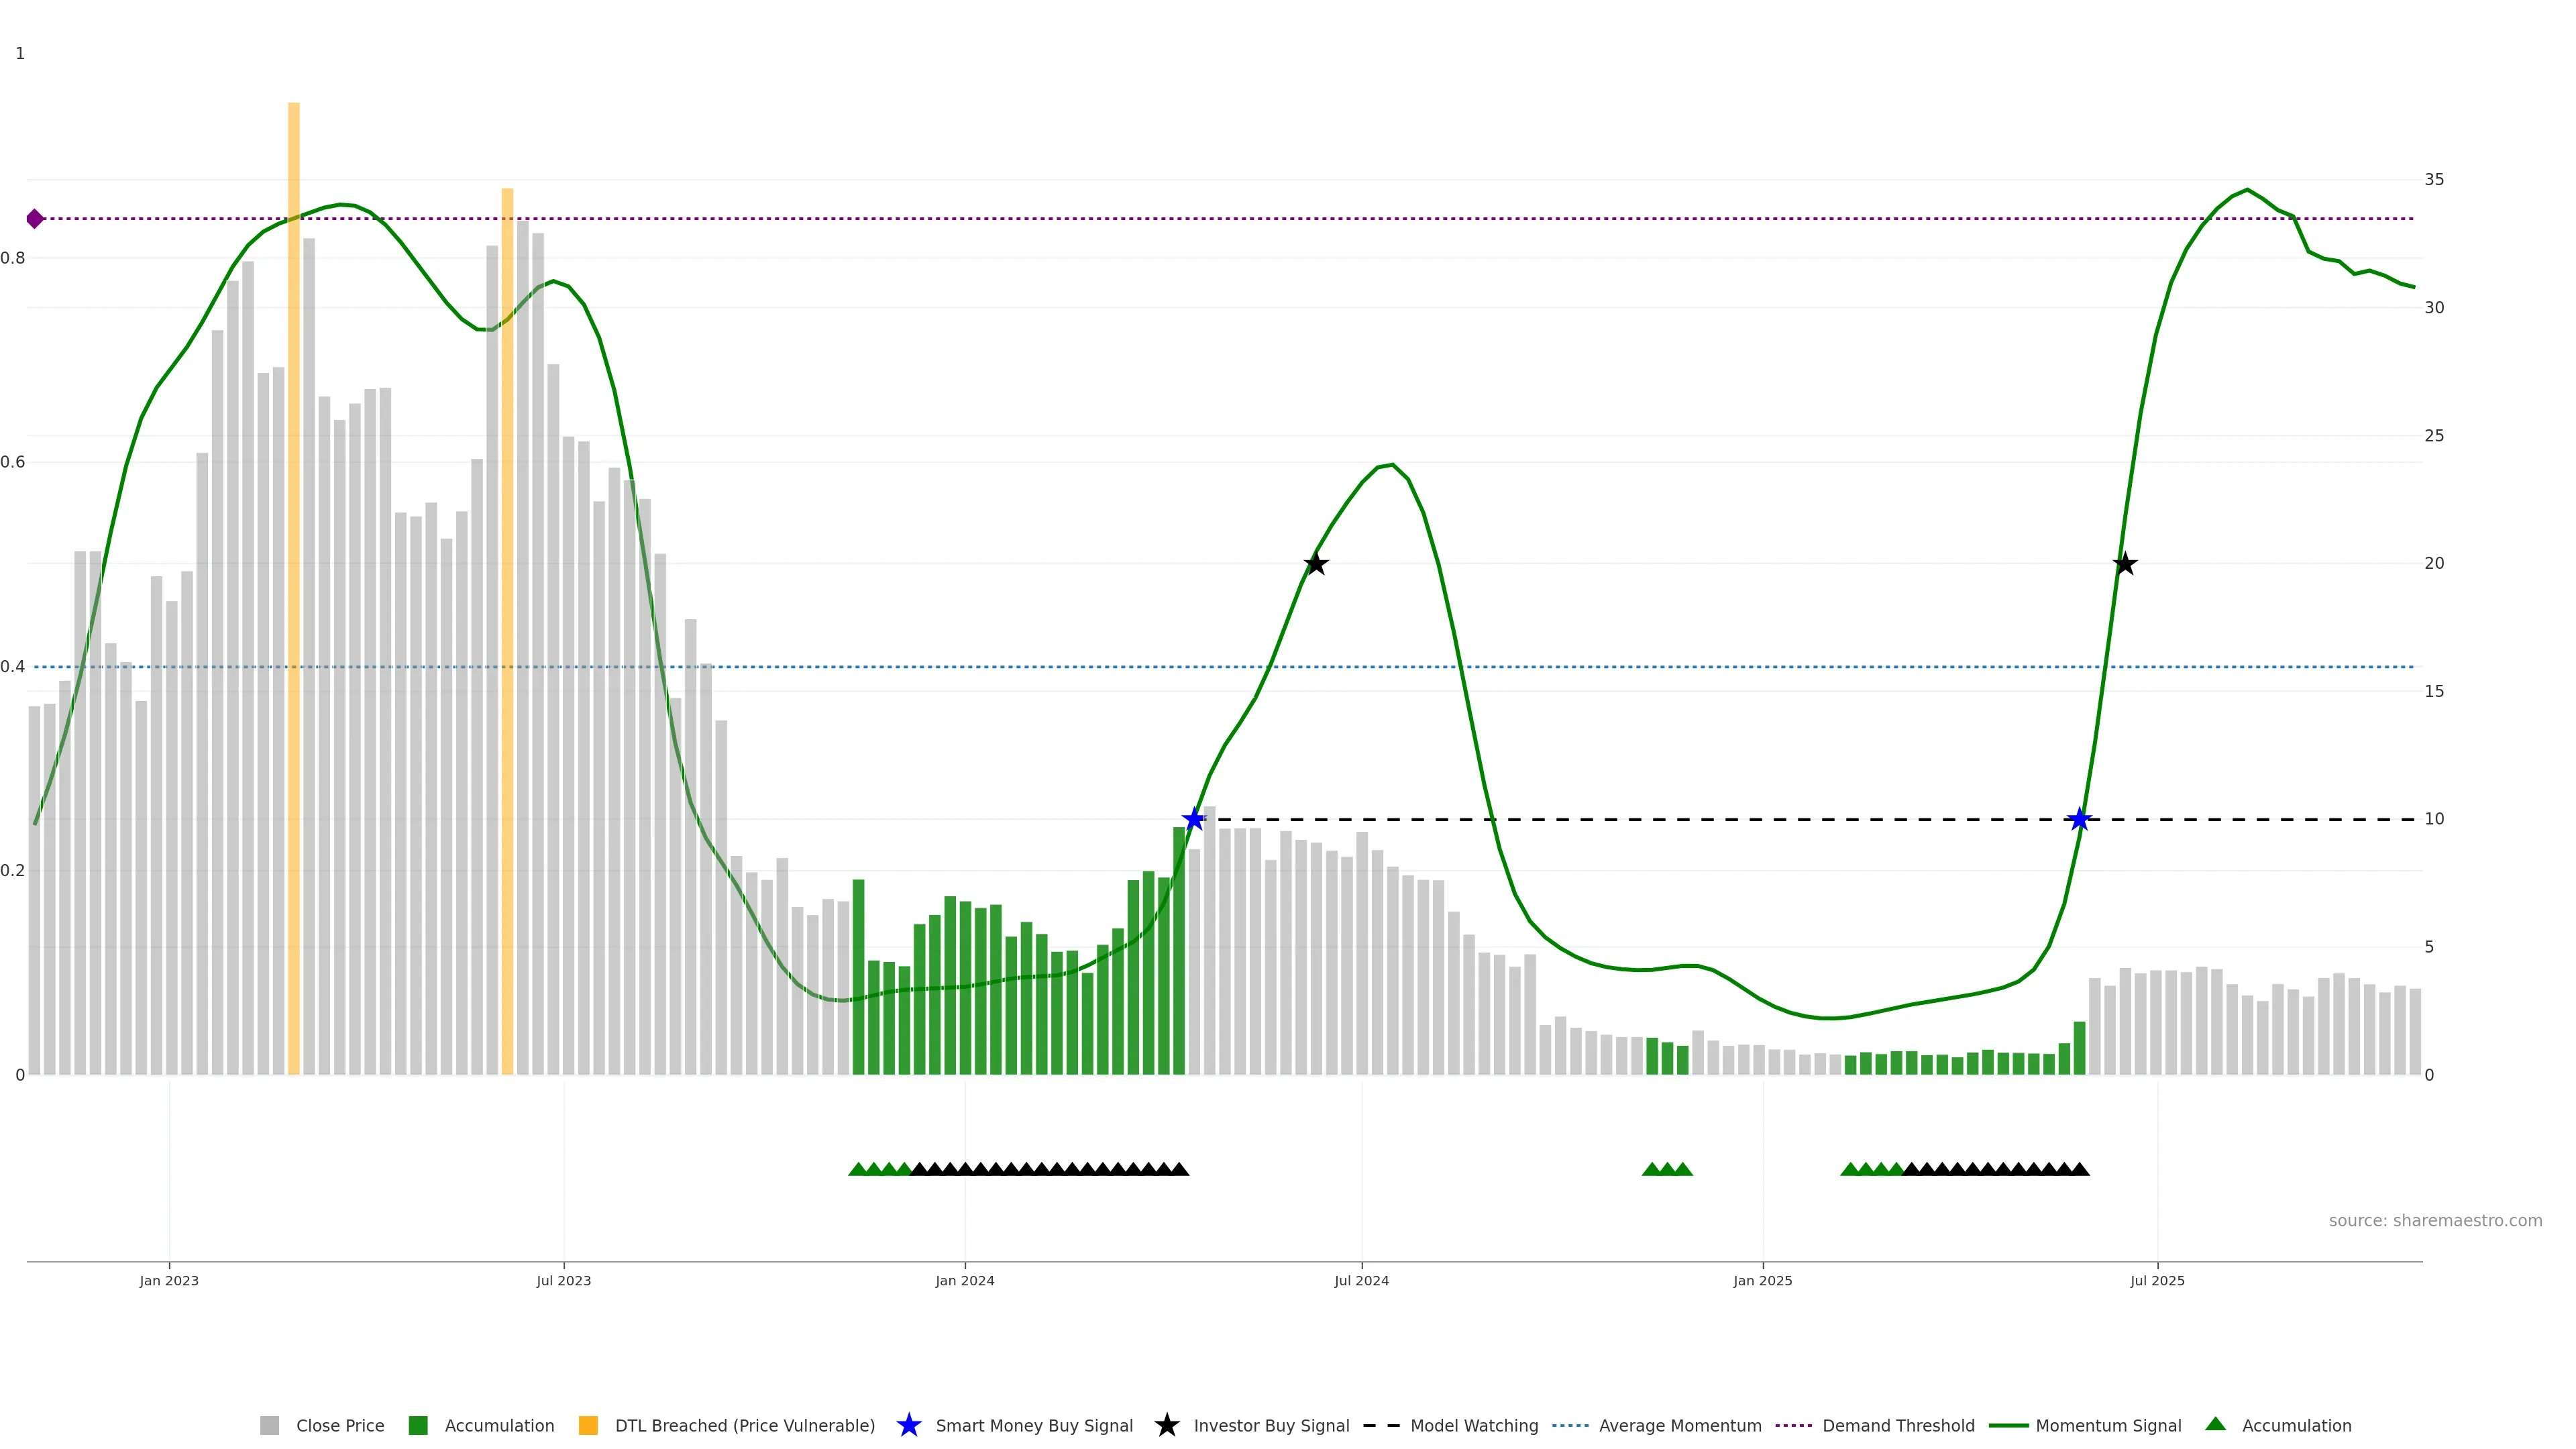Click the Jul 2025 x-axis label
This screenshot has height=1449, width=2576.
click(2157, 1281)
